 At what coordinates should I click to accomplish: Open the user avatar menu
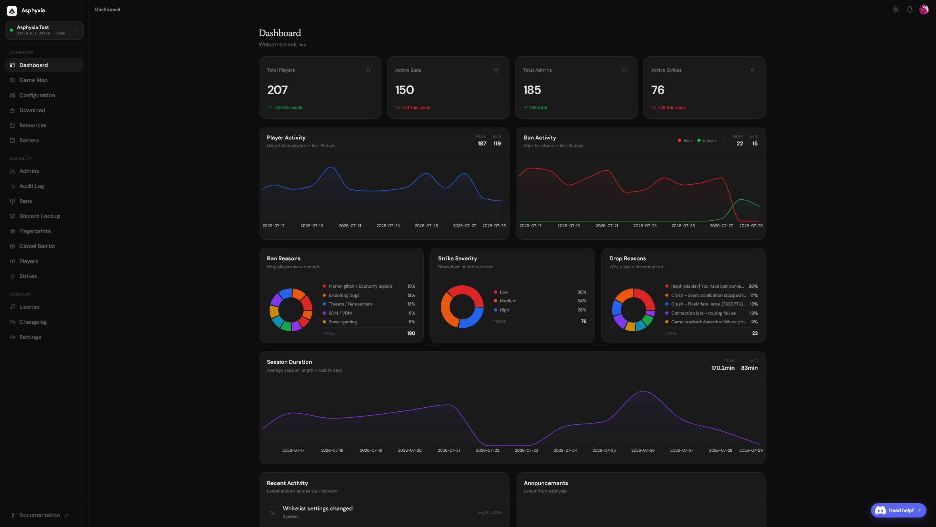[x=924, y=10]
